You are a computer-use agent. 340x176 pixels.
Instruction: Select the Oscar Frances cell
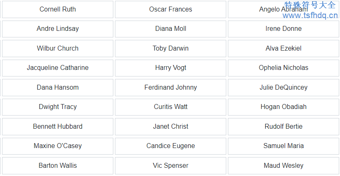tap(170, 9)
